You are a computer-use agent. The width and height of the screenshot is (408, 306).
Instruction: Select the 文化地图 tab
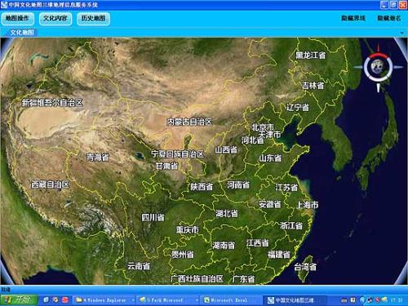coord(22,33)
